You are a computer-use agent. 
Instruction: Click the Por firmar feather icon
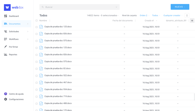pos(6,47)
